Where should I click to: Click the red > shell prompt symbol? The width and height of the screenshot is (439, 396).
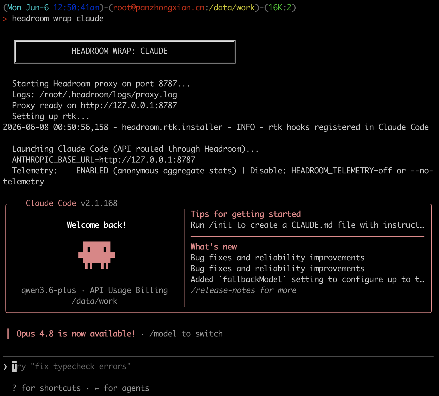[5, 19]
